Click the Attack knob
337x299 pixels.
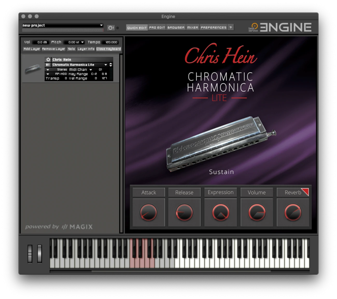(x=149, y=212)
